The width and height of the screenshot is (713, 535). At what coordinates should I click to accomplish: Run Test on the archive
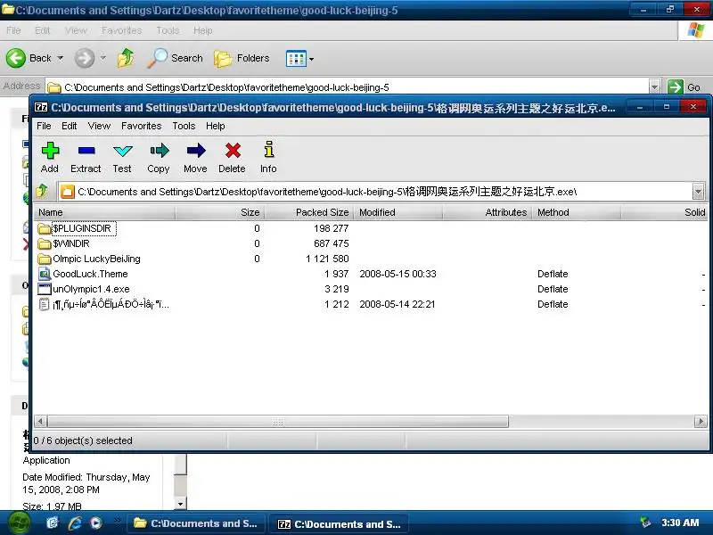[x=122, y=157]
